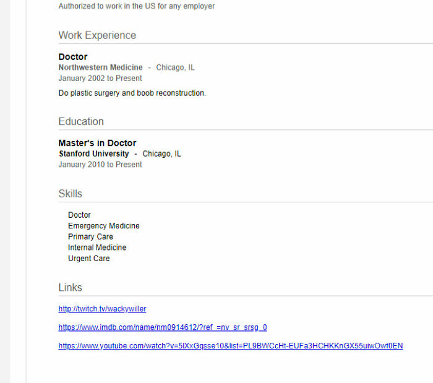The image size is (433, 383).
Task: Open the IMDb name page link
Action: point(163,327)
